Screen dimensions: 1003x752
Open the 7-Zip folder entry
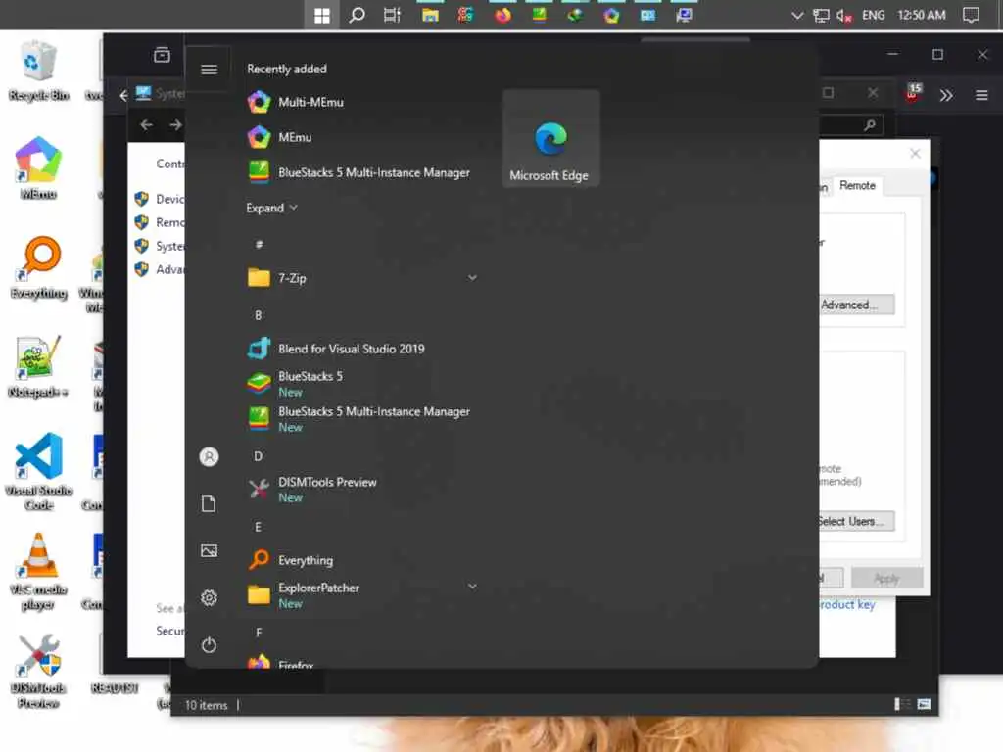click(x=364, y=278)
